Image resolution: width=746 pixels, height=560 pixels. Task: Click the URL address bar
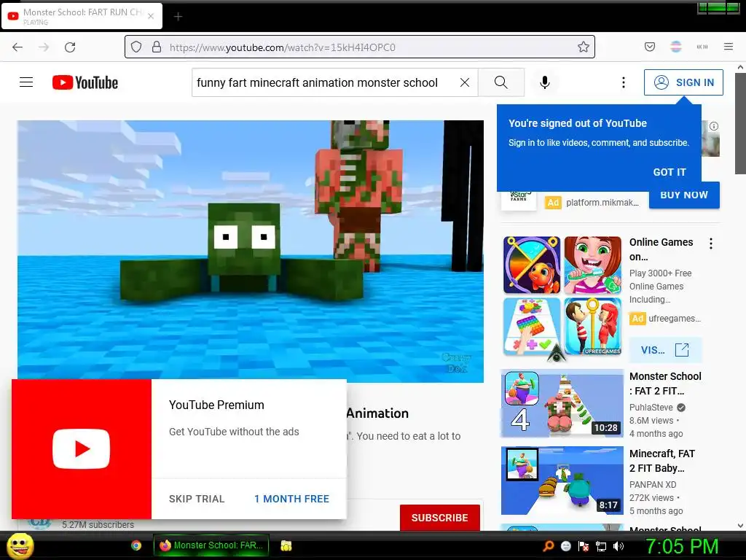tap(360, 47)
